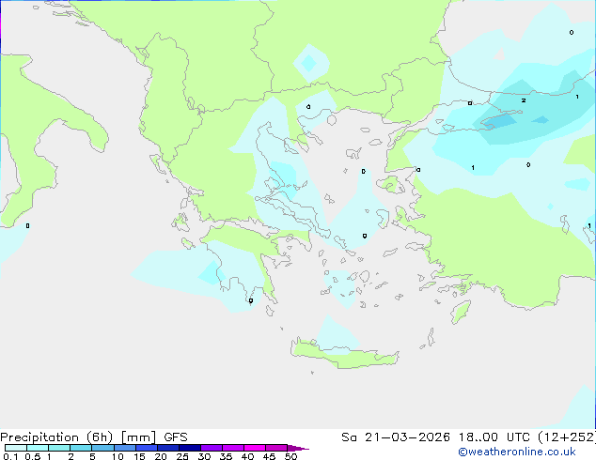Image resolution: width=596 pixels, height=460 pixels.
Task: Click the 'GFS' model label
Action: [x=176, y=437]
